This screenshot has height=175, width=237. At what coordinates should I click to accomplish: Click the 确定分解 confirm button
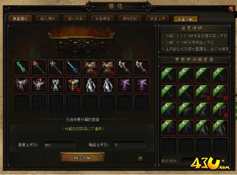[83, 157]
